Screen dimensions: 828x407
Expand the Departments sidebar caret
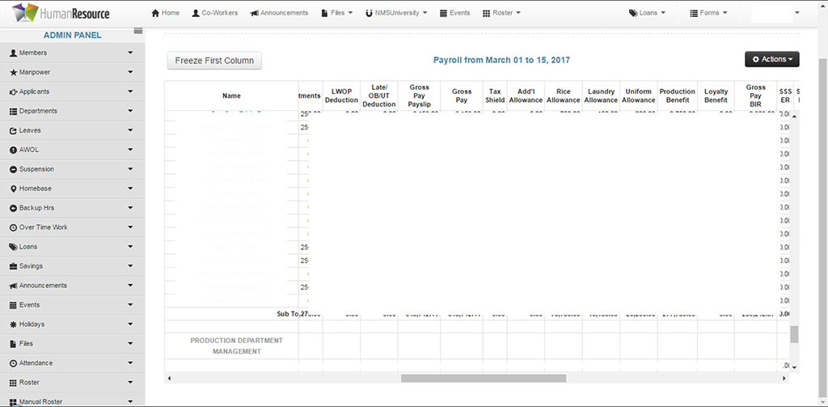[x=130, y=111]
